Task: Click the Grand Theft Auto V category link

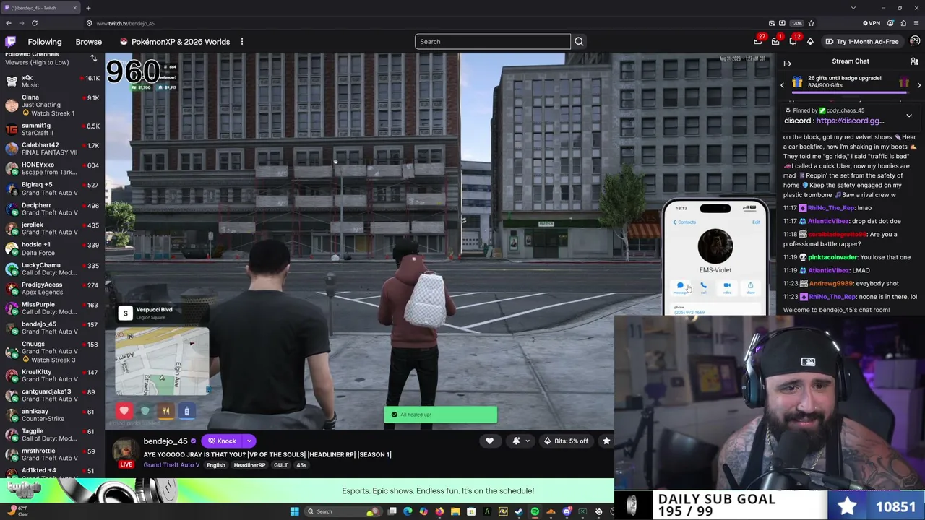Action: click(x=171, y=465)
